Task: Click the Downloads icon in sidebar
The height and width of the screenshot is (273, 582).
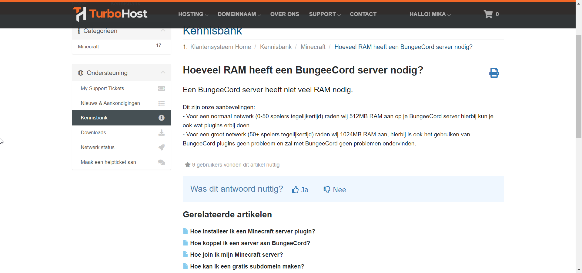Action: pyautogui.click(x=161, y=133)
